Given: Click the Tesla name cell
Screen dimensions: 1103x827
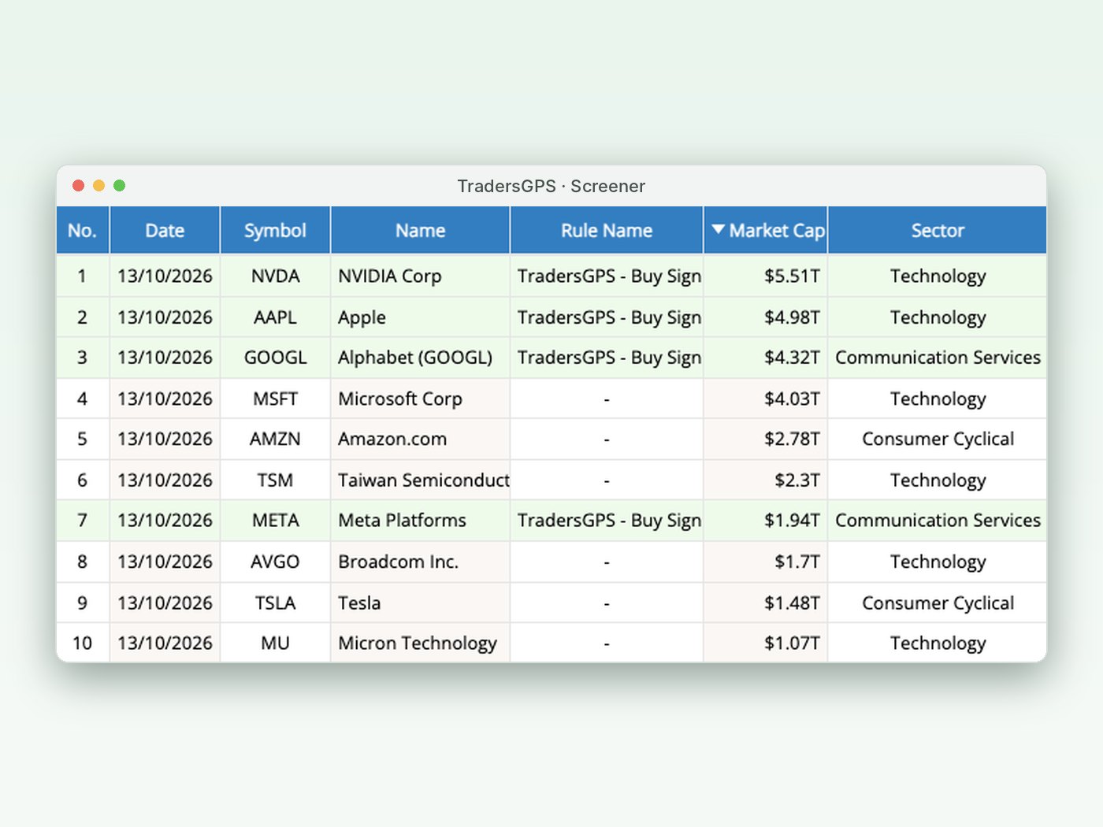Looking at the screenshot, I should 420,603.
